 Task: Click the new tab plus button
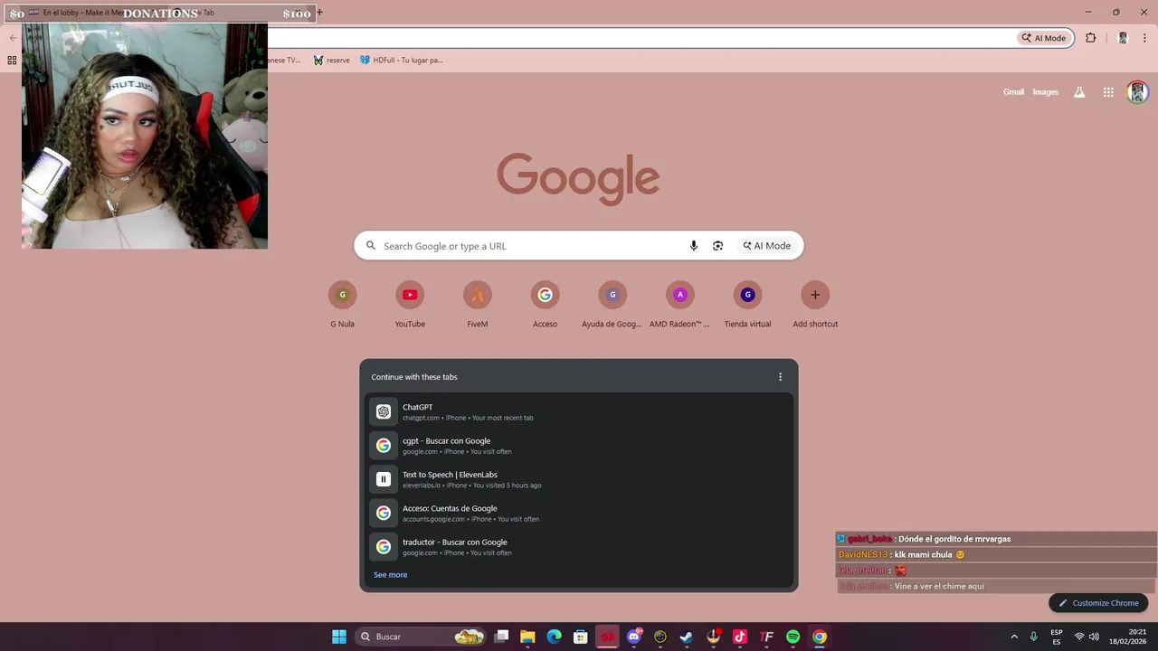319,13
